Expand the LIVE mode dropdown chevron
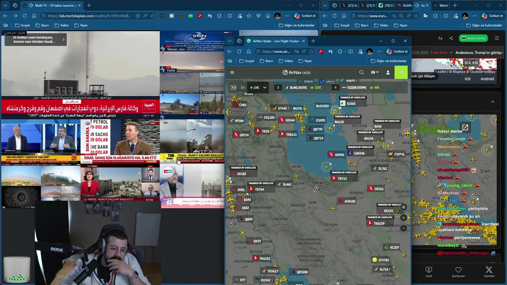 coord(265,87)
